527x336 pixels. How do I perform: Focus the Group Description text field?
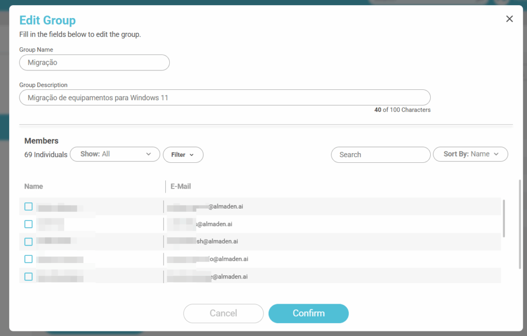click(x=224, y=98)
